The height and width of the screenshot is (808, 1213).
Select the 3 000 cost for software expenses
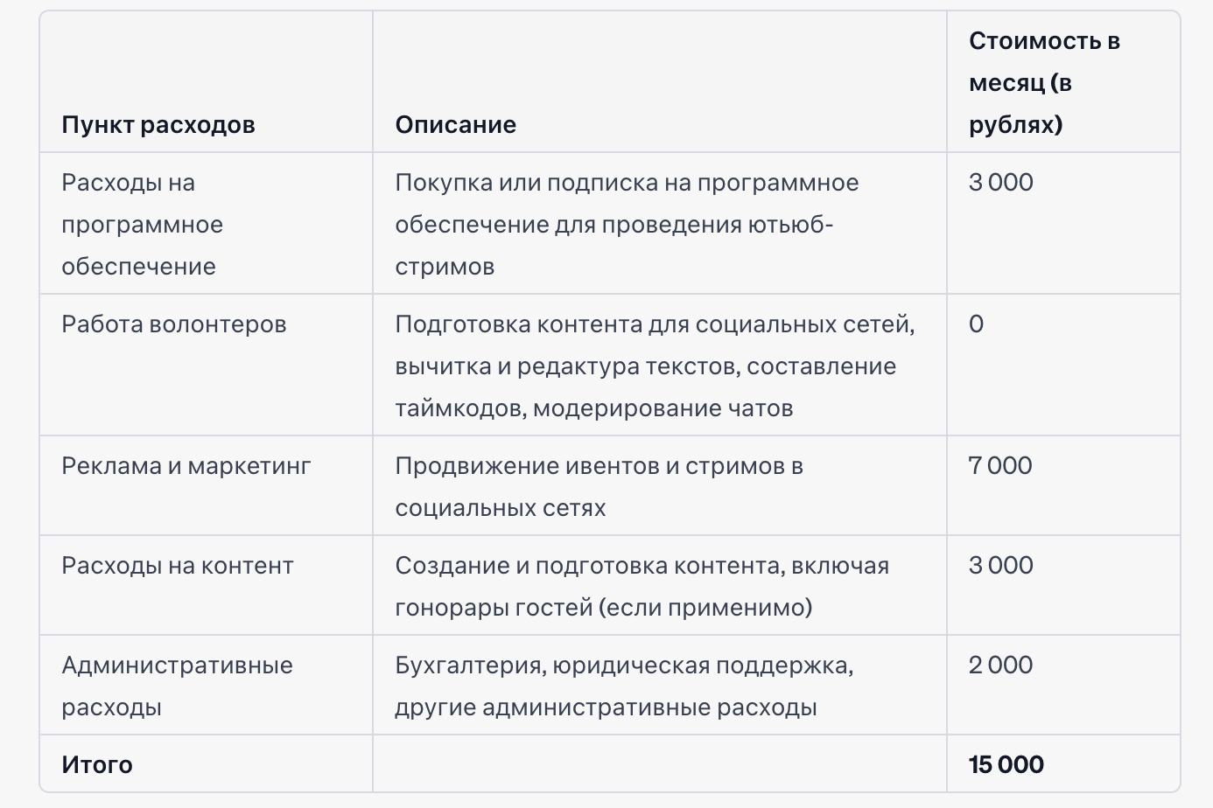point(1000,183)
